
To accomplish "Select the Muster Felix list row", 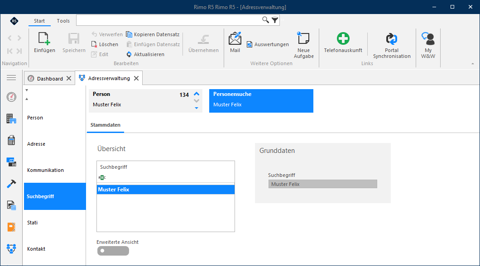I will (166, 190).
